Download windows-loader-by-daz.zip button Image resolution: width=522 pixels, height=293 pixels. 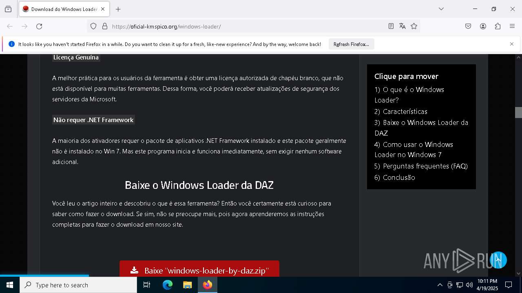pyautogui.click(x=199, y=270)
